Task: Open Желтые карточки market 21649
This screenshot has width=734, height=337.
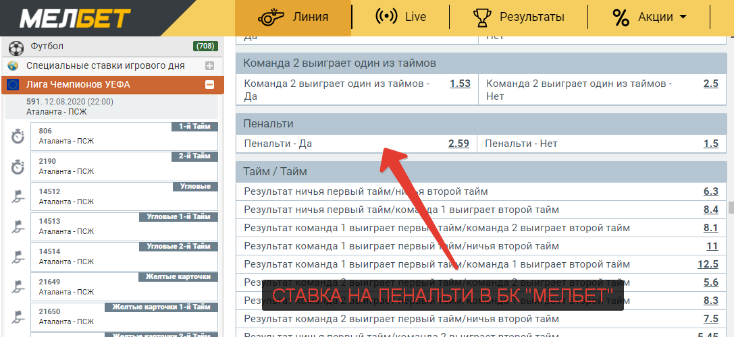Action: coord(124,286)
